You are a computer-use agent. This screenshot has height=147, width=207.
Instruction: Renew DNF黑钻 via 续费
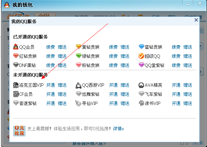pyautogui.click(x=50, y=65)
